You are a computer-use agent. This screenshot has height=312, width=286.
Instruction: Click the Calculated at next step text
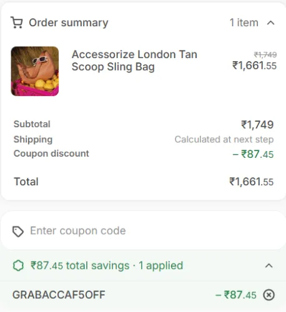(224, 139)
